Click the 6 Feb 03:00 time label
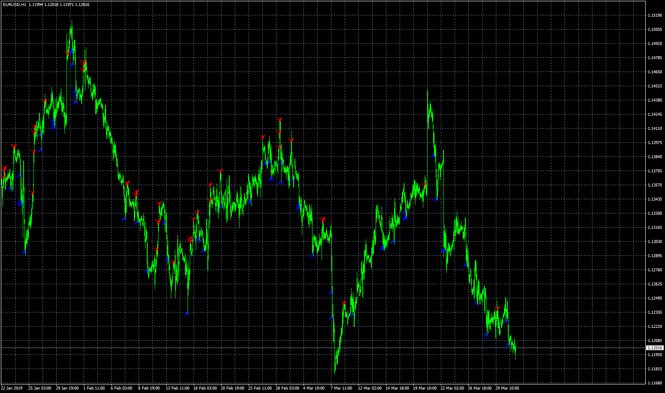Viewport: 665px width, 393px height. click(x=121, y=388)
